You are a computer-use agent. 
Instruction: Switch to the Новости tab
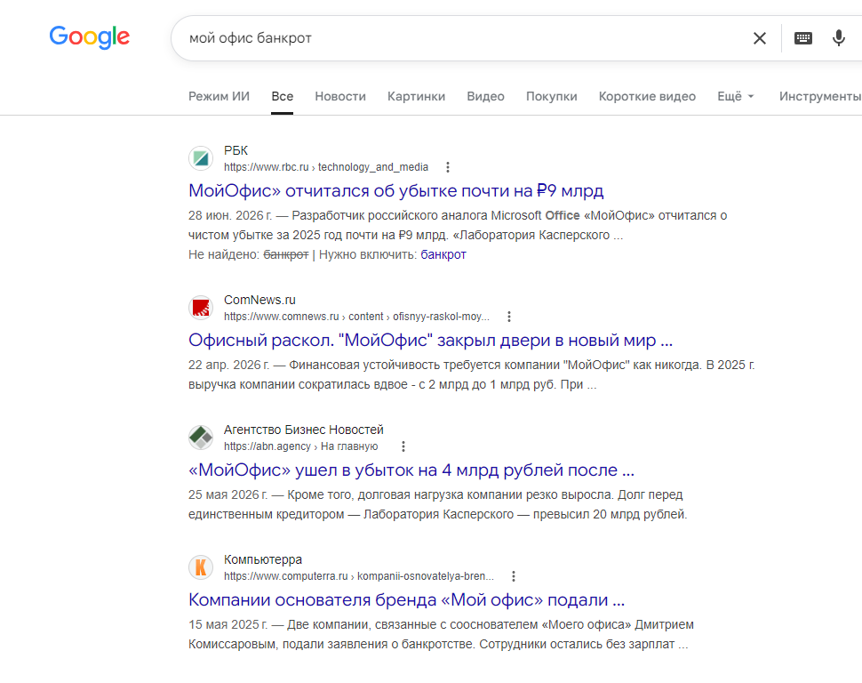(340, 96)
